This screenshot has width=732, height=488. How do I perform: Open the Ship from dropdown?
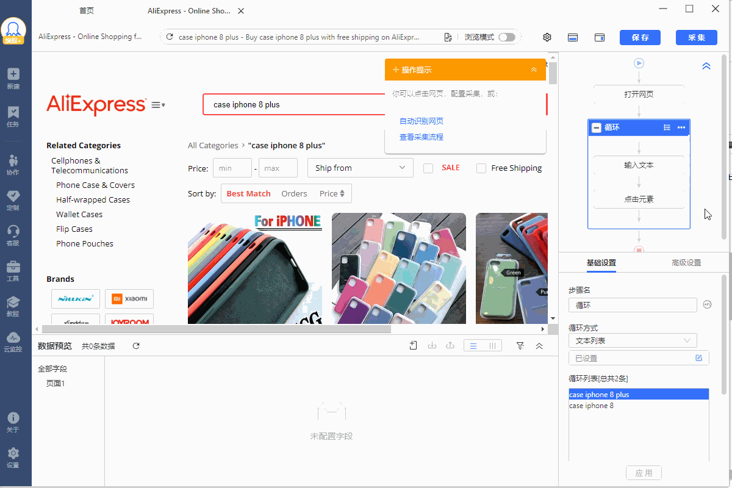tap(361, 168)
